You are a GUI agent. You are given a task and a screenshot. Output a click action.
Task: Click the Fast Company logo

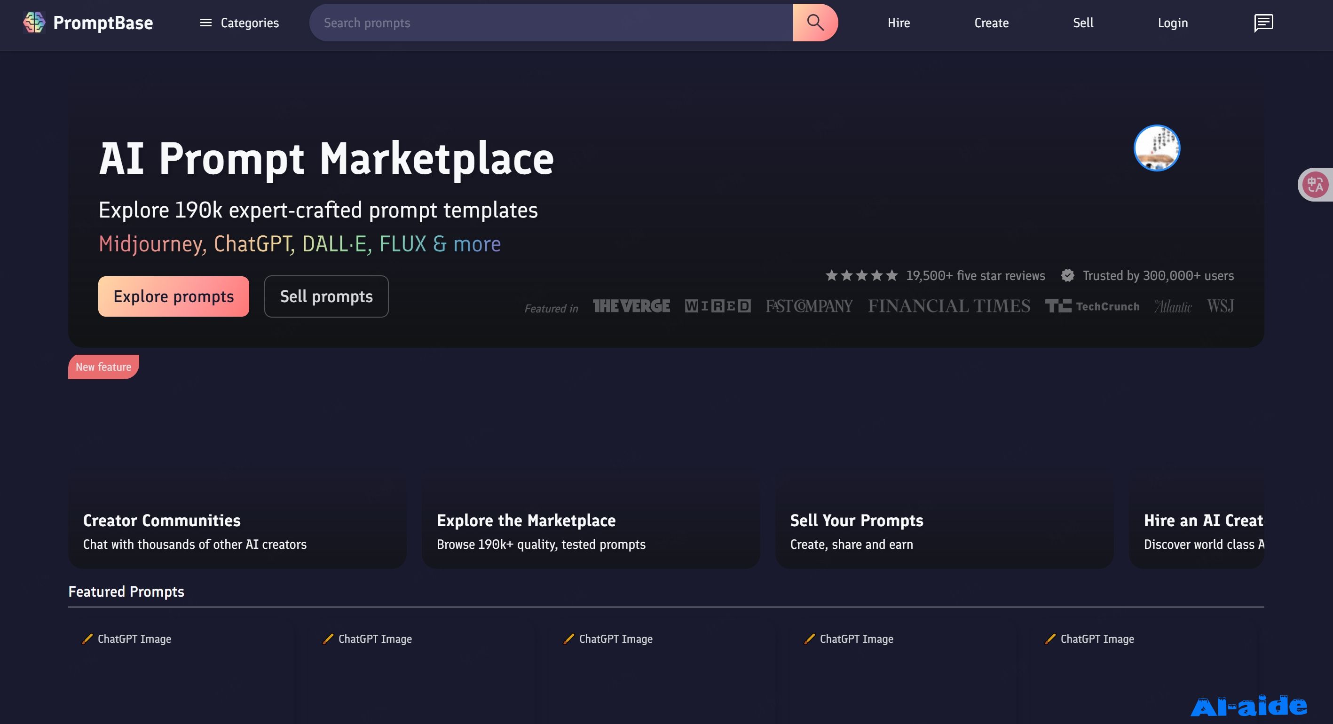coord(809,306)
